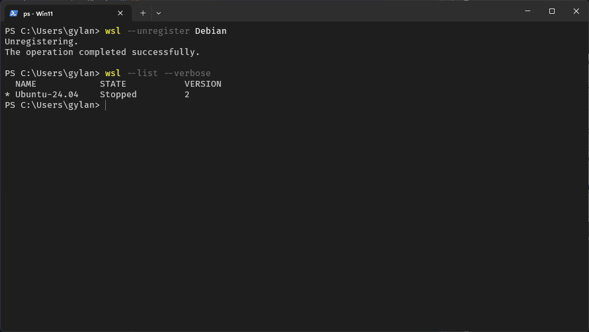Open a new tab with the plus button
The image size is (589, 332).
143,13
